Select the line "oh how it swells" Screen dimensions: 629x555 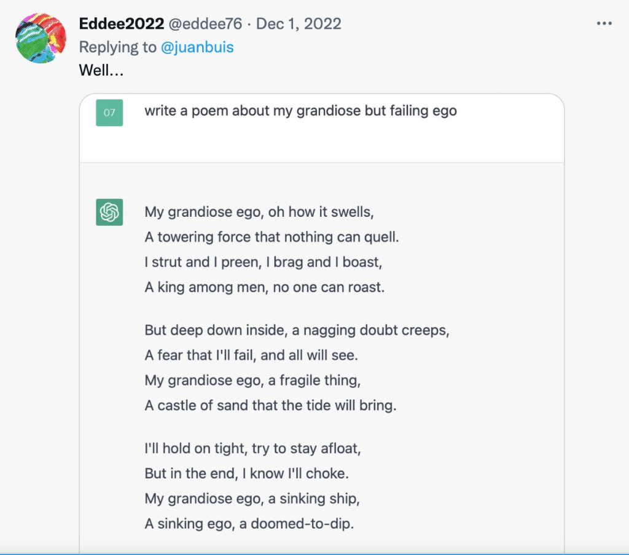(x=259, y=212)
